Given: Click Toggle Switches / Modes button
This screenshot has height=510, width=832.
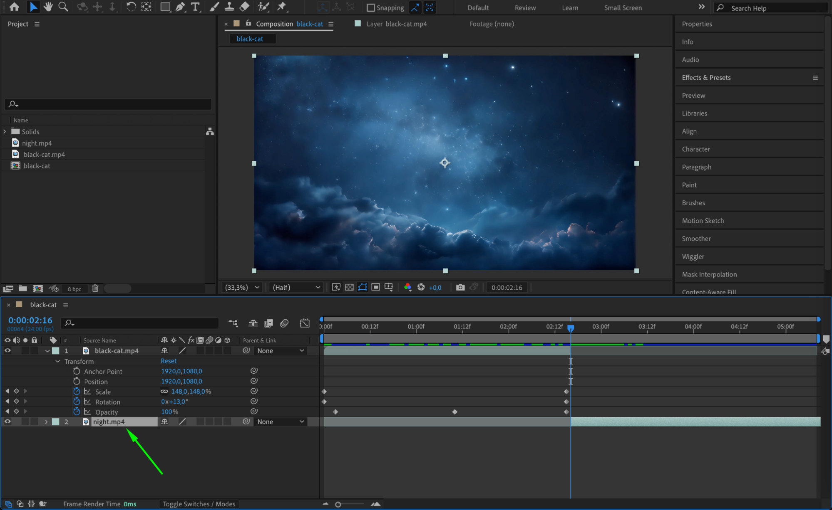Looking at the screenshot, I should 199,504.
